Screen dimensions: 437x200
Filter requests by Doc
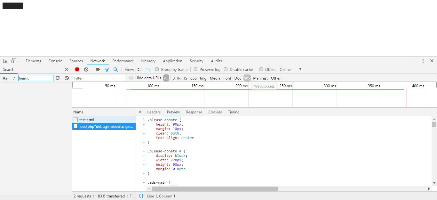click(x=238, y=78)
